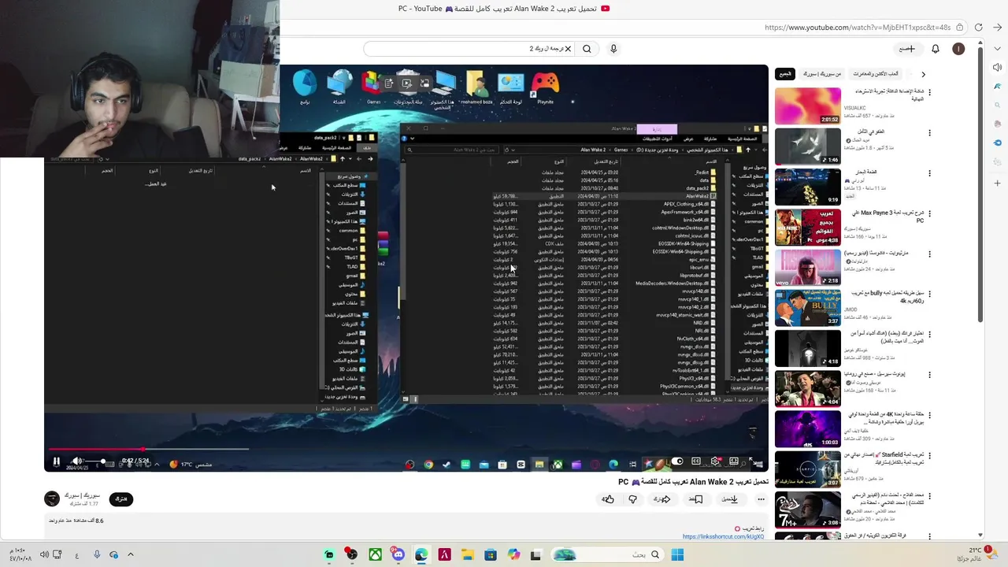Open options for Max Payne 3 video
This screenshot has width=1008, height=567.
[929, 214]
